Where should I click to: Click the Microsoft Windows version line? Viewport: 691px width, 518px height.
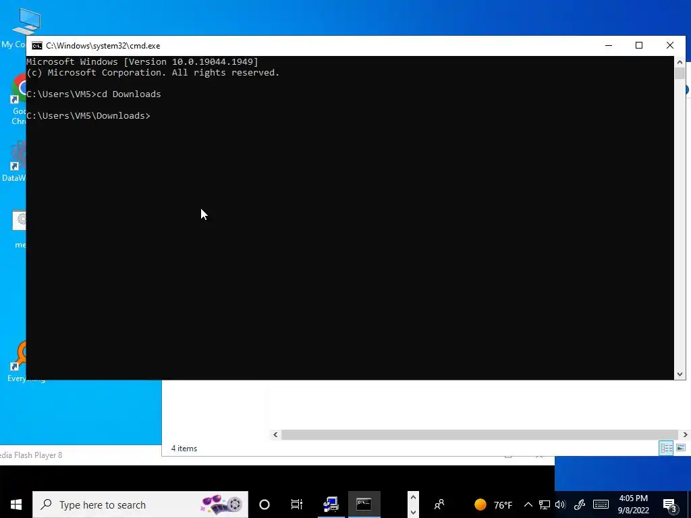(142, 62)
